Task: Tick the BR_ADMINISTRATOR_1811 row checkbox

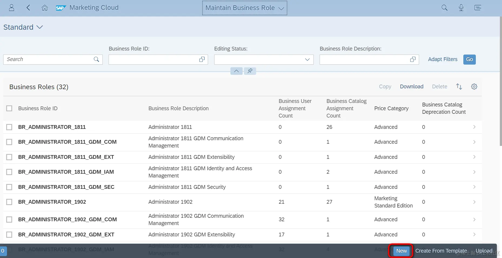Action: tap(9, 127)
